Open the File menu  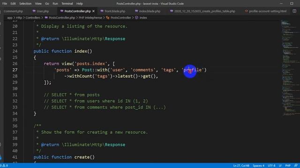click(5, 4)
